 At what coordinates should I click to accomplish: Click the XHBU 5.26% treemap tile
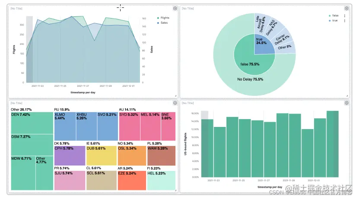[x=86, y=126]
